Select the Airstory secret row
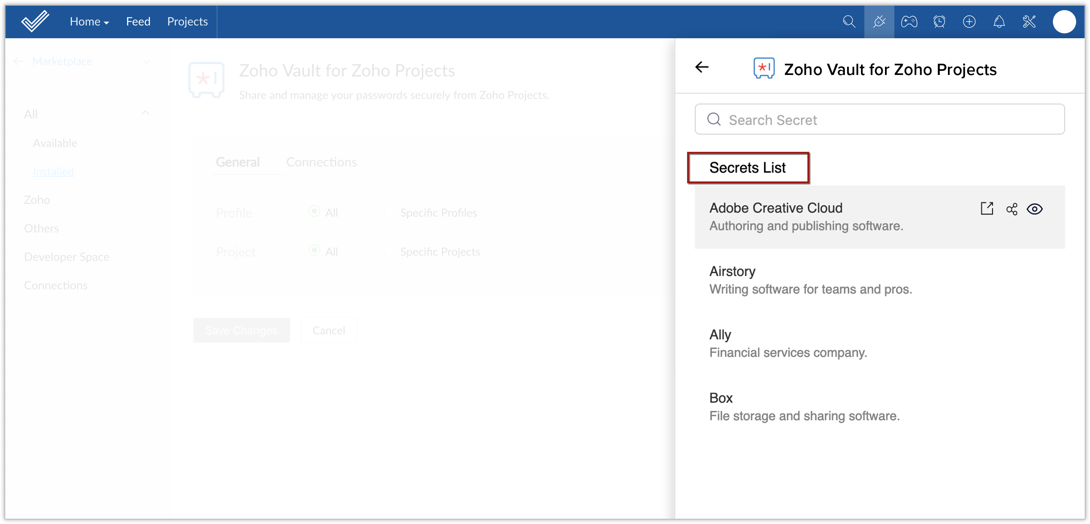 point(879,280)
